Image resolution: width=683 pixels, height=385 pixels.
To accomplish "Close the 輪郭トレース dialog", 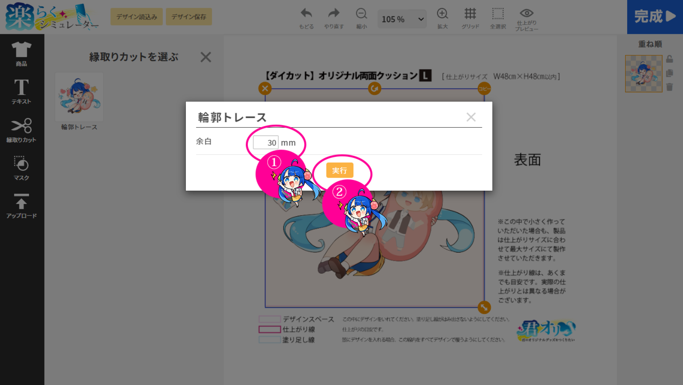I will point(471,117).
